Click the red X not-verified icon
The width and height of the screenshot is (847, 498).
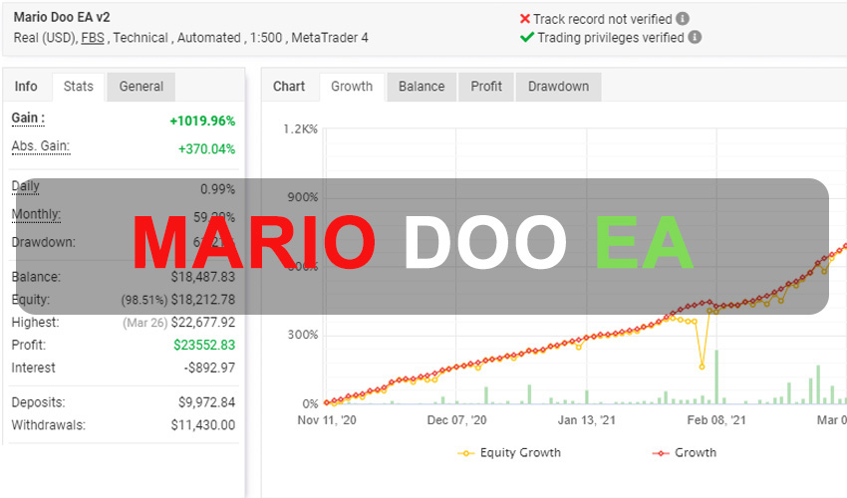coord(524,19)
